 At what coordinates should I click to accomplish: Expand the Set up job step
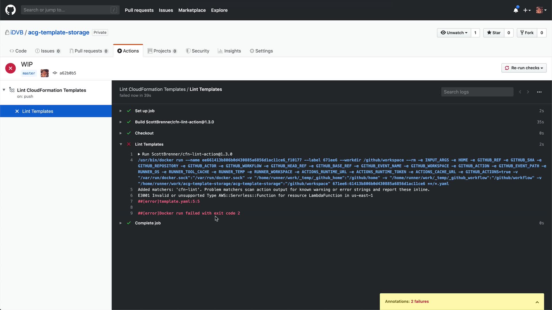click(x=121, y=111)
